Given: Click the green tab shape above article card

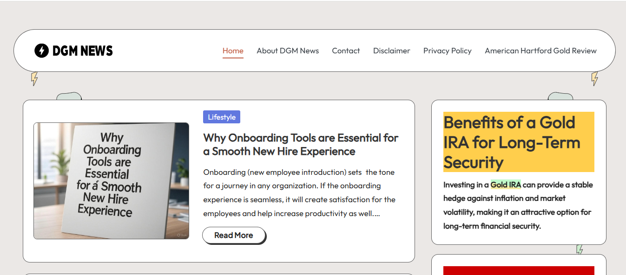Looking at the screenshot, I should point(69,96).
